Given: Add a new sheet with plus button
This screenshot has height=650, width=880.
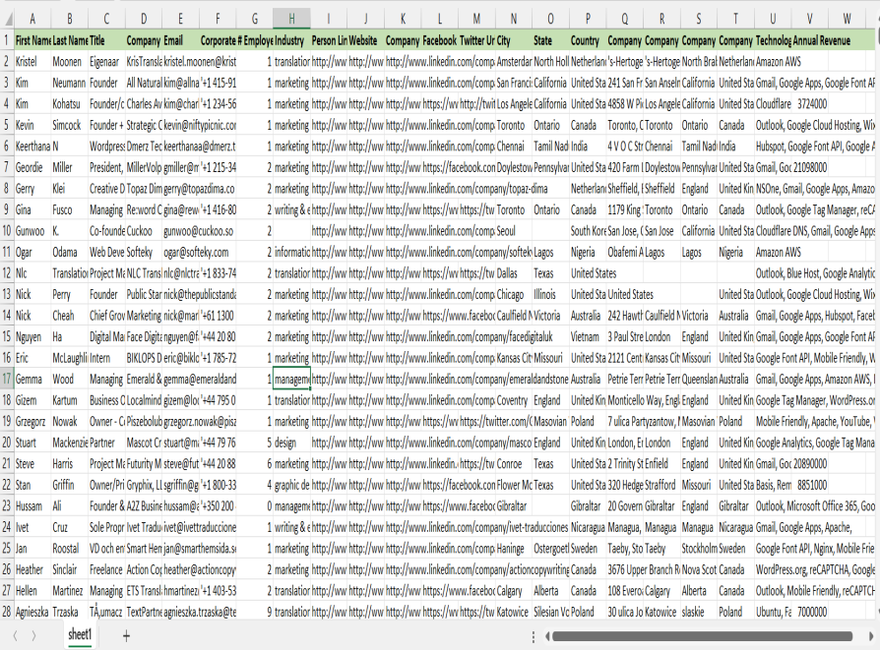Looking at the screenshot, I should click(x=126, y=635).
